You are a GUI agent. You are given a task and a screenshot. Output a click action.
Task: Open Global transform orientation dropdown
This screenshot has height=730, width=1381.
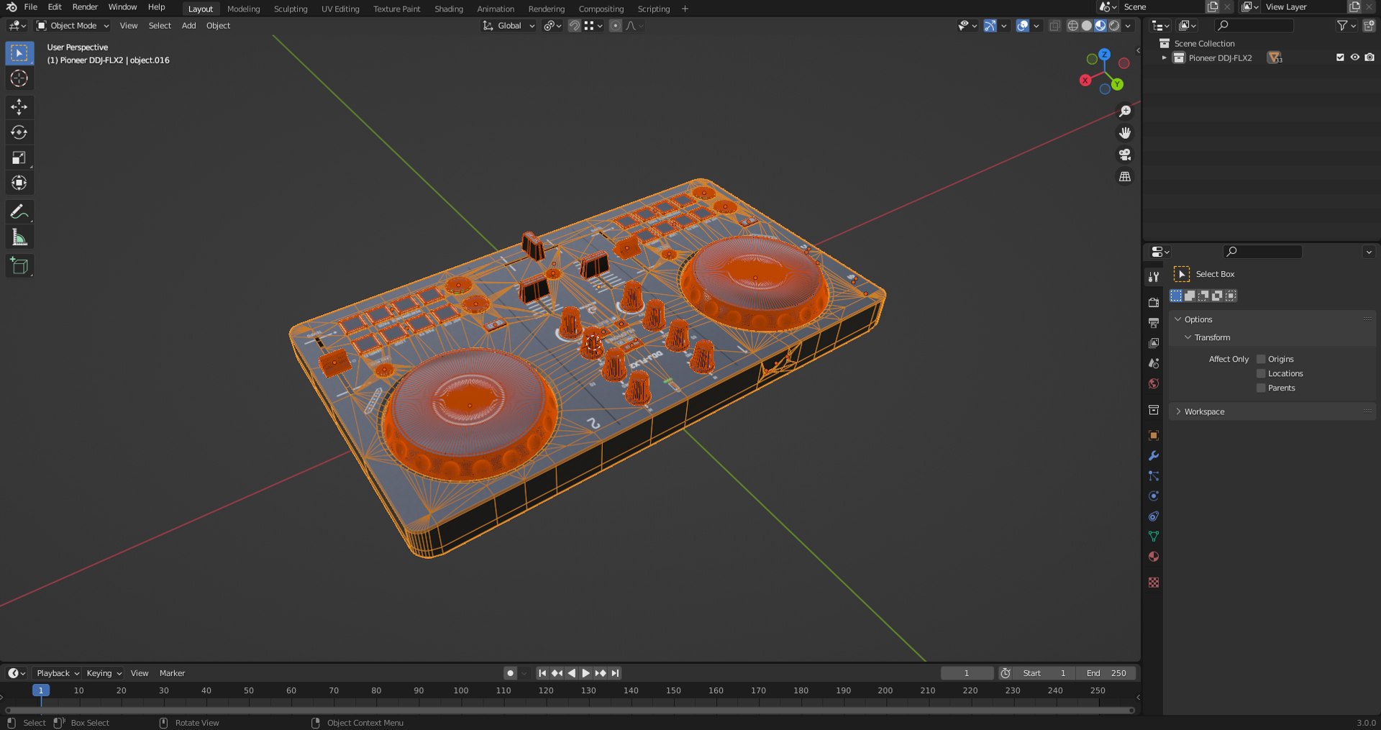tap(509, 26)
